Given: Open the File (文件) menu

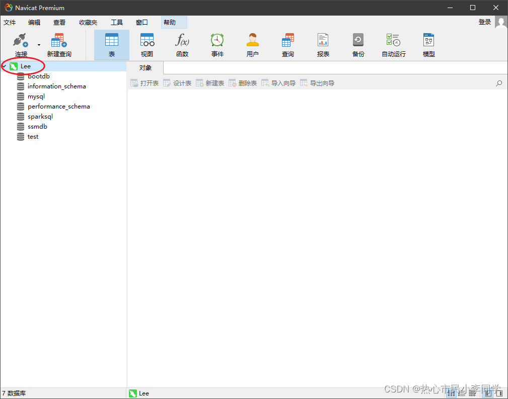Looking at the screenshot, I should point(10,22).
